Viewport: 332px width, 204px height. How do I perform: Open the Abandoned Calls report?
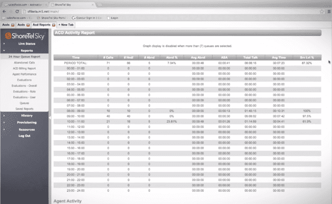tap(25, 63)
